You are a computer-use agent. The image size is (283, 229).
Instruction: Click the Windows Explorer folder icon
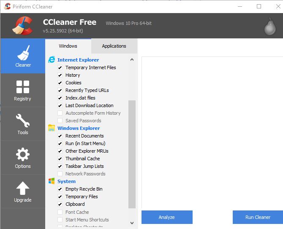(x=52, y=128)
